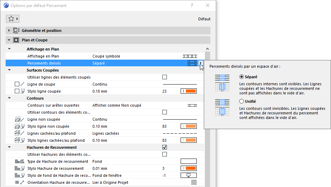Click the Coupe symbole value

click(x=106, y=56)
